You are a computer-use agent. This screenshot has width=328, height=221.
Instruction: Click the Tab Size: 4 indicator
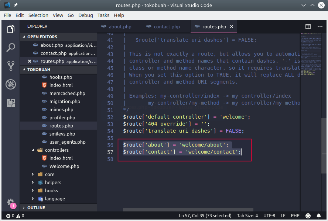point(248,215)
